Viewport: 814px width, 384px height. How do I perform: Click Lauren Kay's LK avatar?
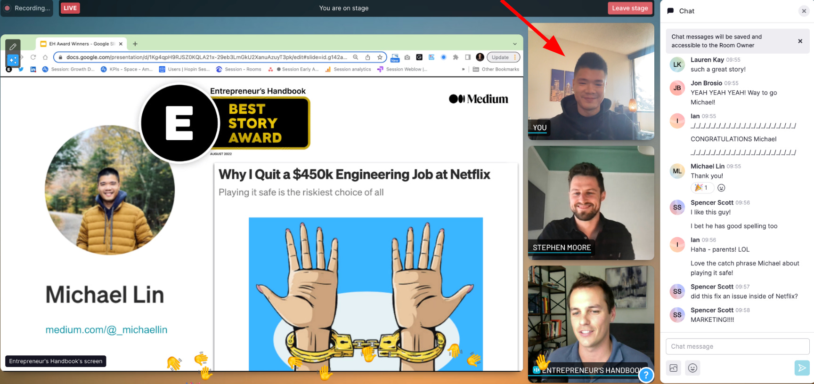tap(677, 64)
